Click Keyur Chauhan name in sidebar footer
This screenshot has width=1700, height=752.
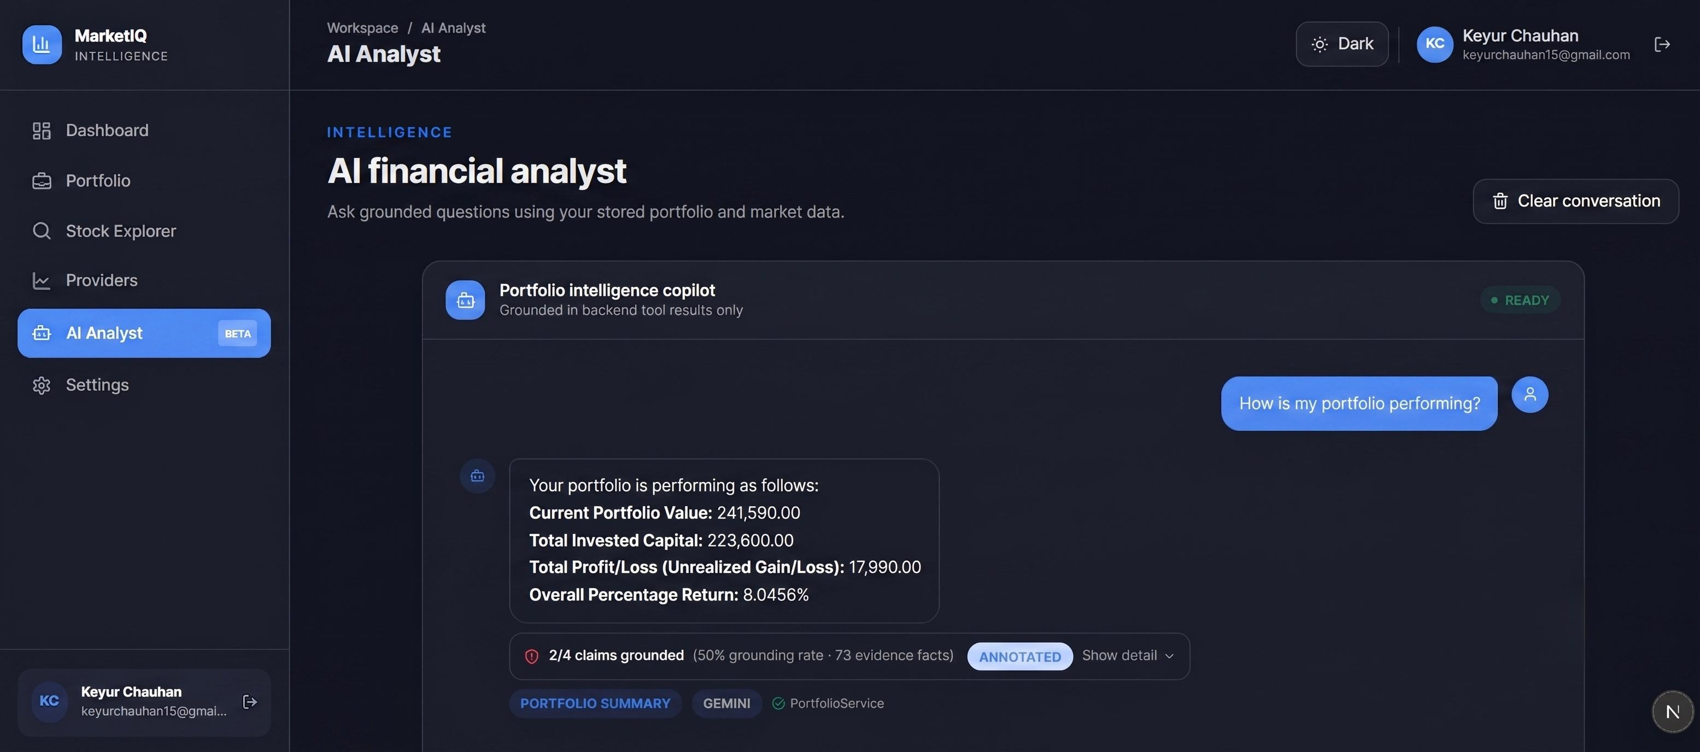131,691
